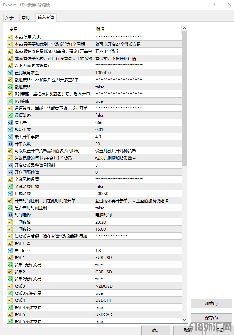Click the vertical scrollbar thumb
The width and height of the screenshot is (234, 335).
click(x=184, y=98)
